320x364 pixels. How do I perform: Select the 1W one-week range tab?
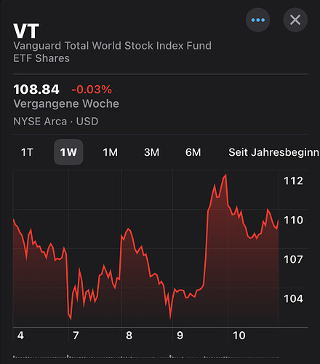pyautogui.click(x=68, y=152)
